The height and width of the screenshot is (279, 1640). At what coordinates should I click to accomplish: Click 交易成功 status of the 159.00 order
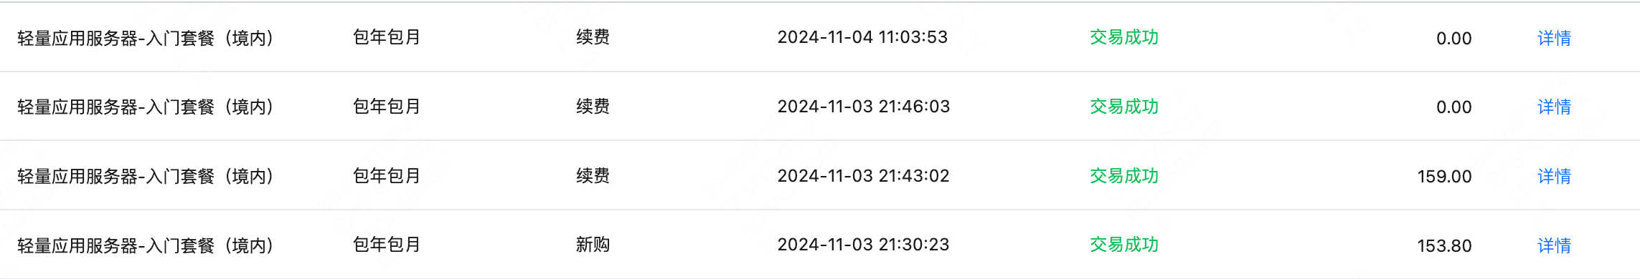click(x=1124, y=176)
